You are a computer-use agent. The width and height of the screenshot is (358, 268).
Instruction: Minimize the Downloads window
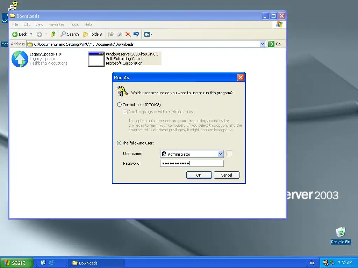click(x=265, y=16)
